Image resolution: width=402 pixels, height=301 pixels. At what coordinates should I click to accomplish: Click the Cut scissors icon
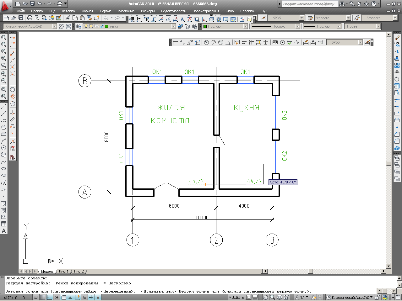[68, 18]
